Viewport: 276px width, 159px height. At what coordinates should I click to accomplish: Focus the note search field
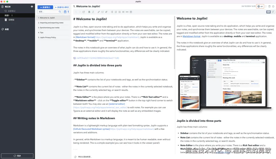click(48, 12)
